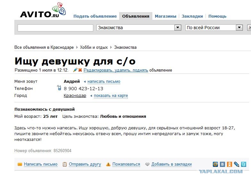Click the pencil edit icon near date
Viewport: 251px width, 181px height.
(75, 70)
